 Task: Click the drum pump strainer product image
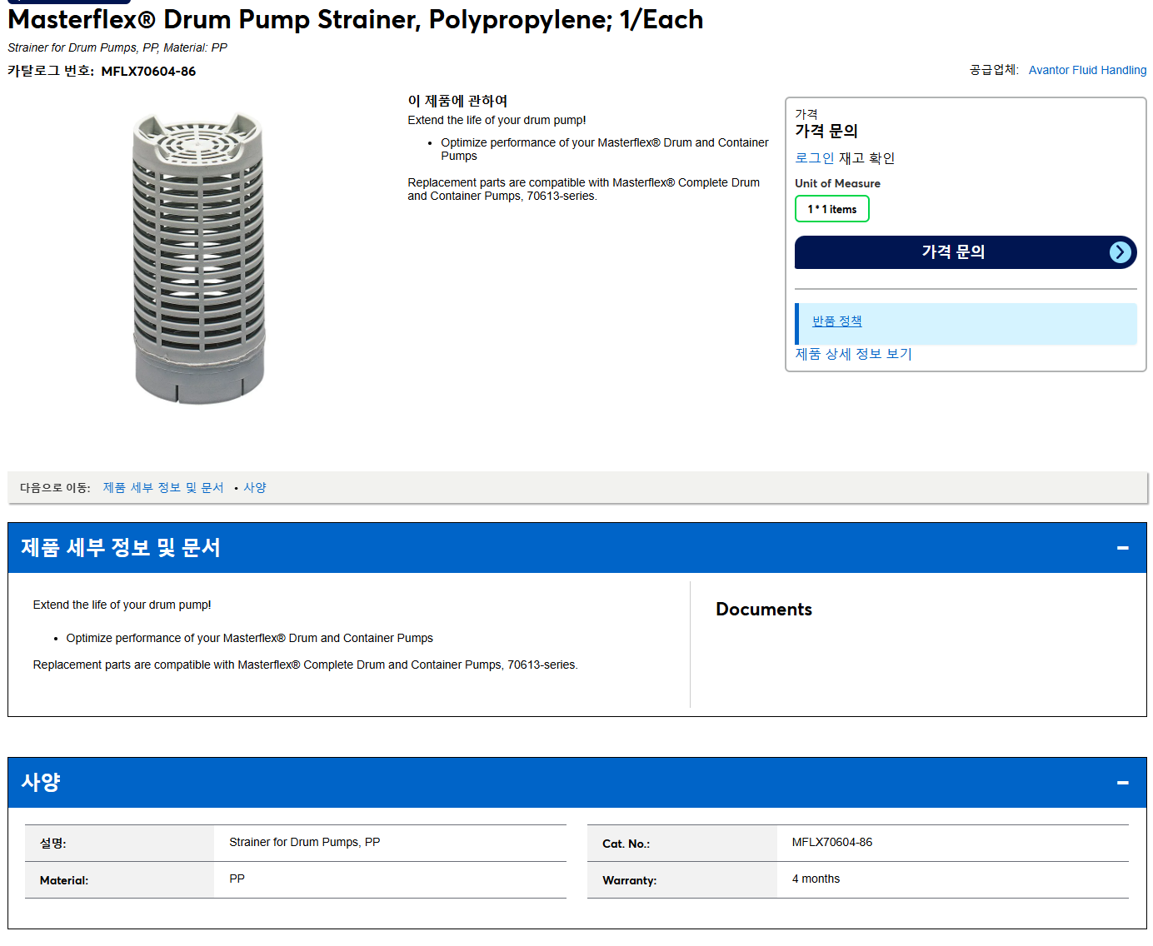(x=199, y=258)
